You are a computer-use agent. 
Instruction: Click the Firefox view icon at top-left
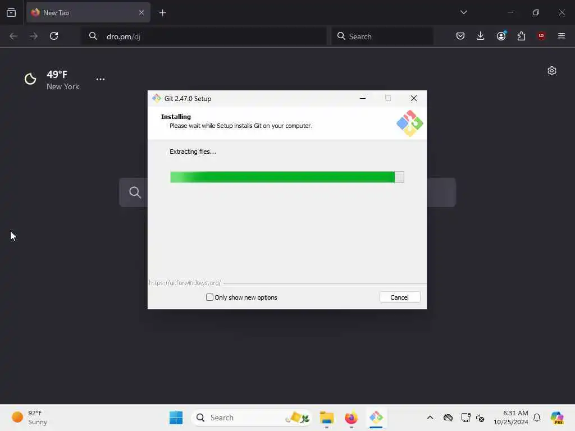11,12
